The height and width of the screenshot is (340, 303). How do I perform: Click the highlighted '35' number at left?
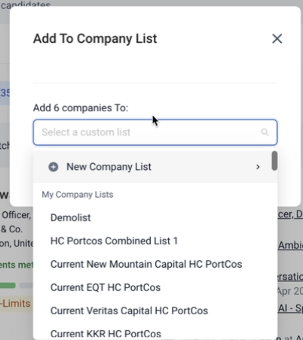pyautogui.click(x=5, y=93)
